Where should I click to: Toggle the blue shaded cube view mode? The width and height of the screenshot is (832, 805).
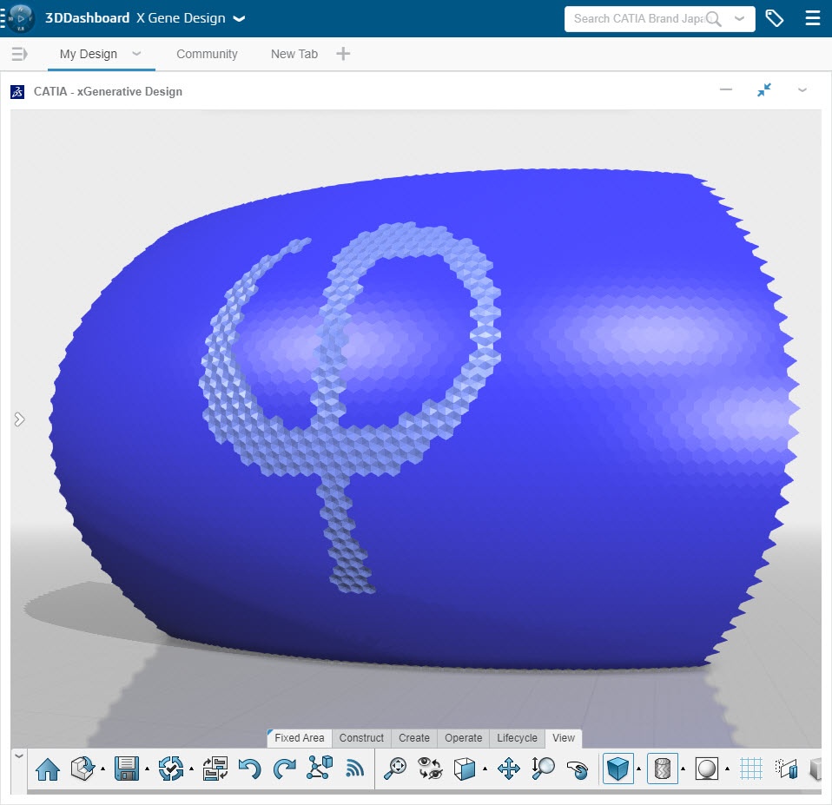[x=617, y=769]
